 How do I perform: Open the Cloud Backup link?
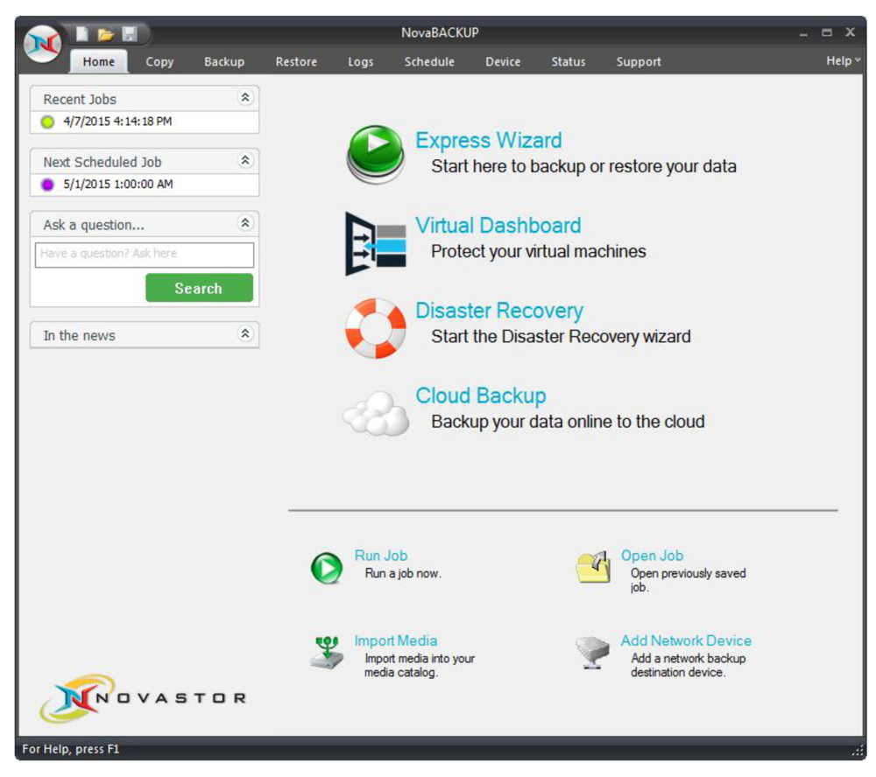tap(480, 395)
